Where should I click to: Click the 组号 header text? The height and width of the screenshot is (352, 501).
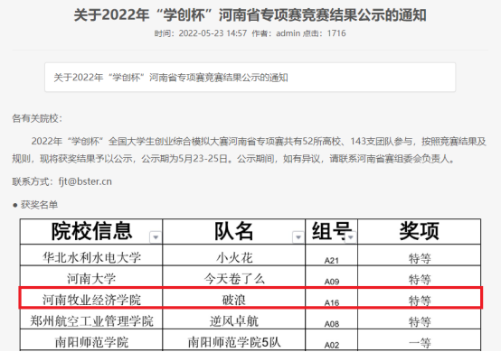pyautogui.click(x=331, y=231)
